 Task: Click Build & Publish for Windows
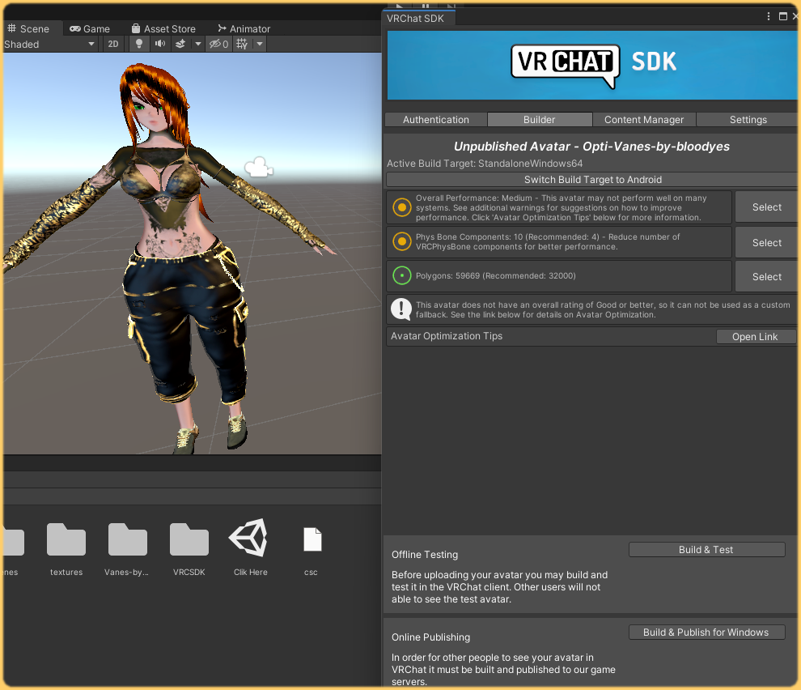(x=706, y=632)
